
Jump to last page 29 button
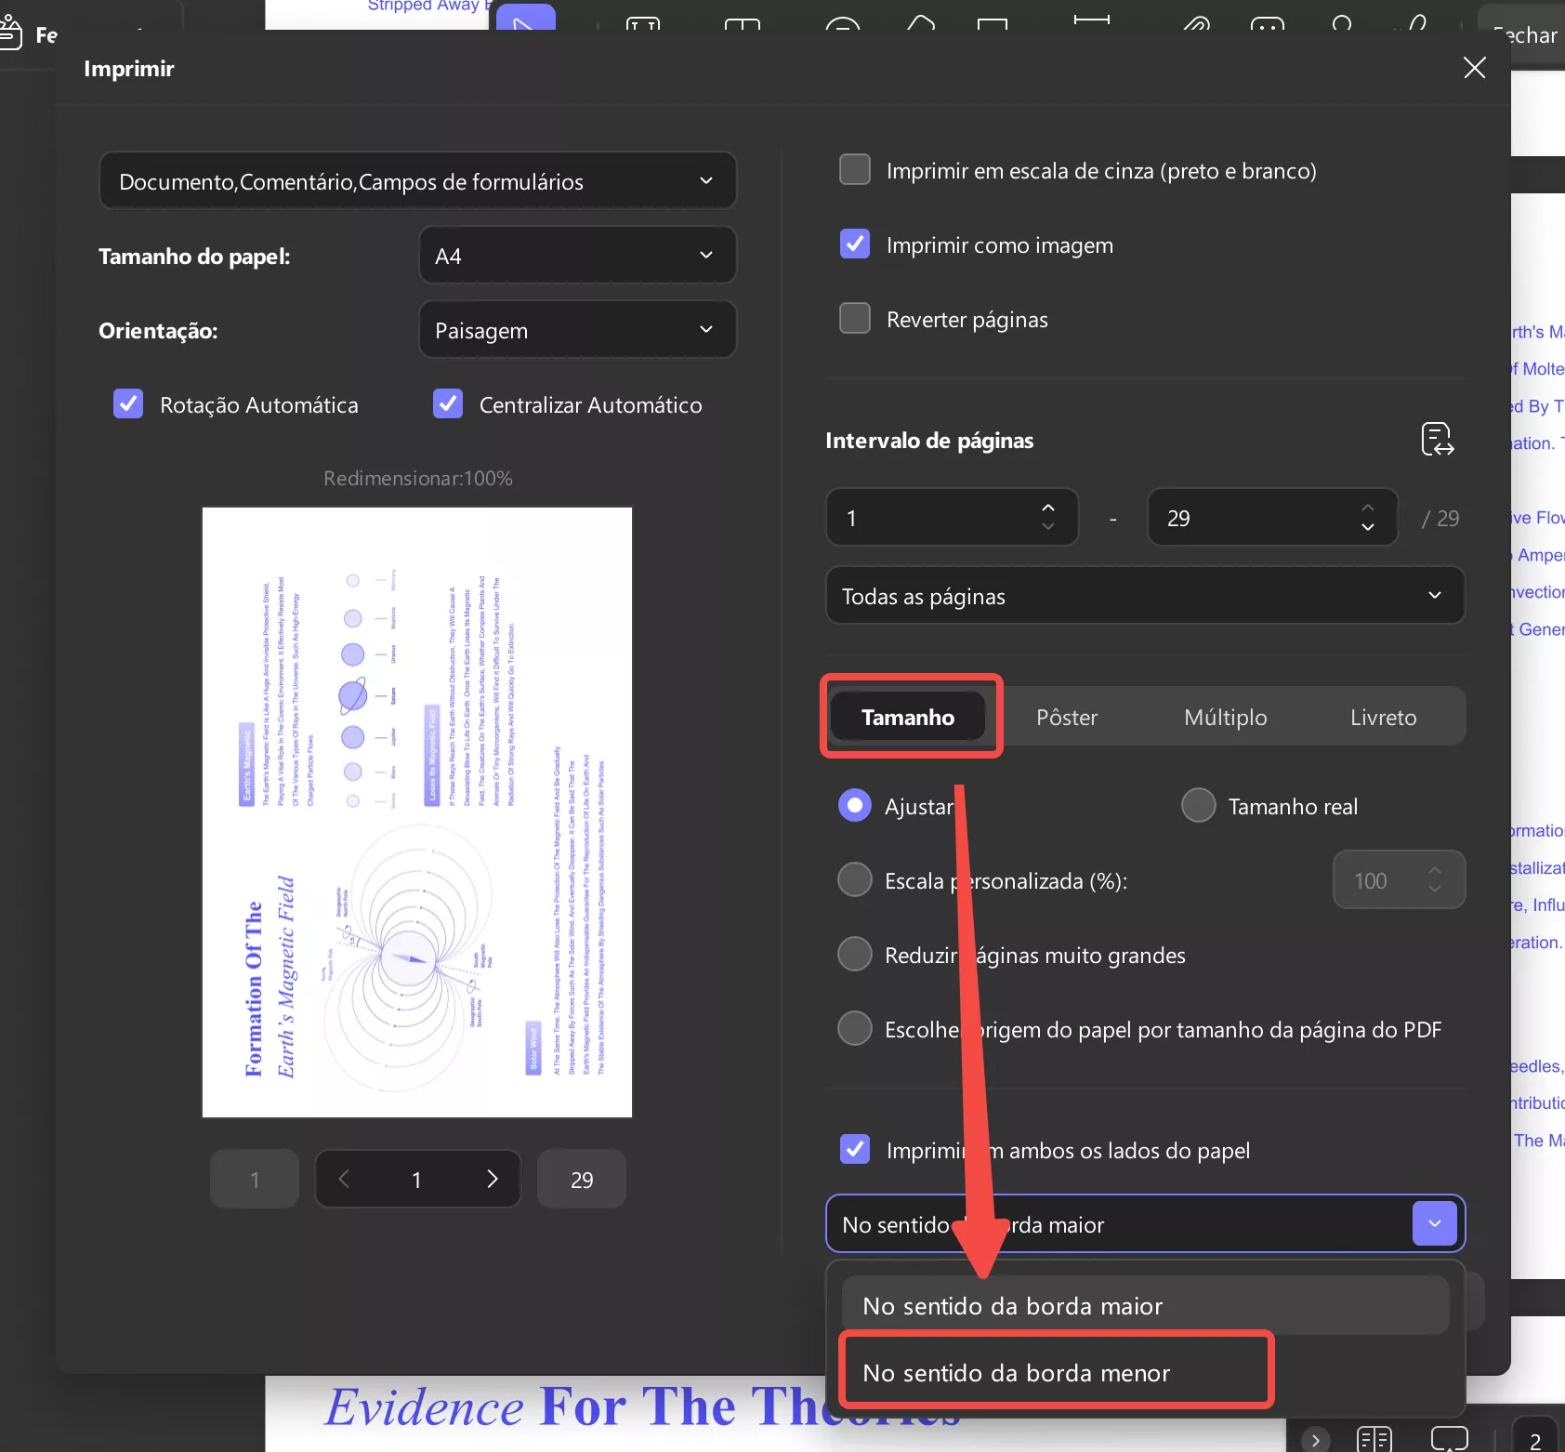[582, 1179]
